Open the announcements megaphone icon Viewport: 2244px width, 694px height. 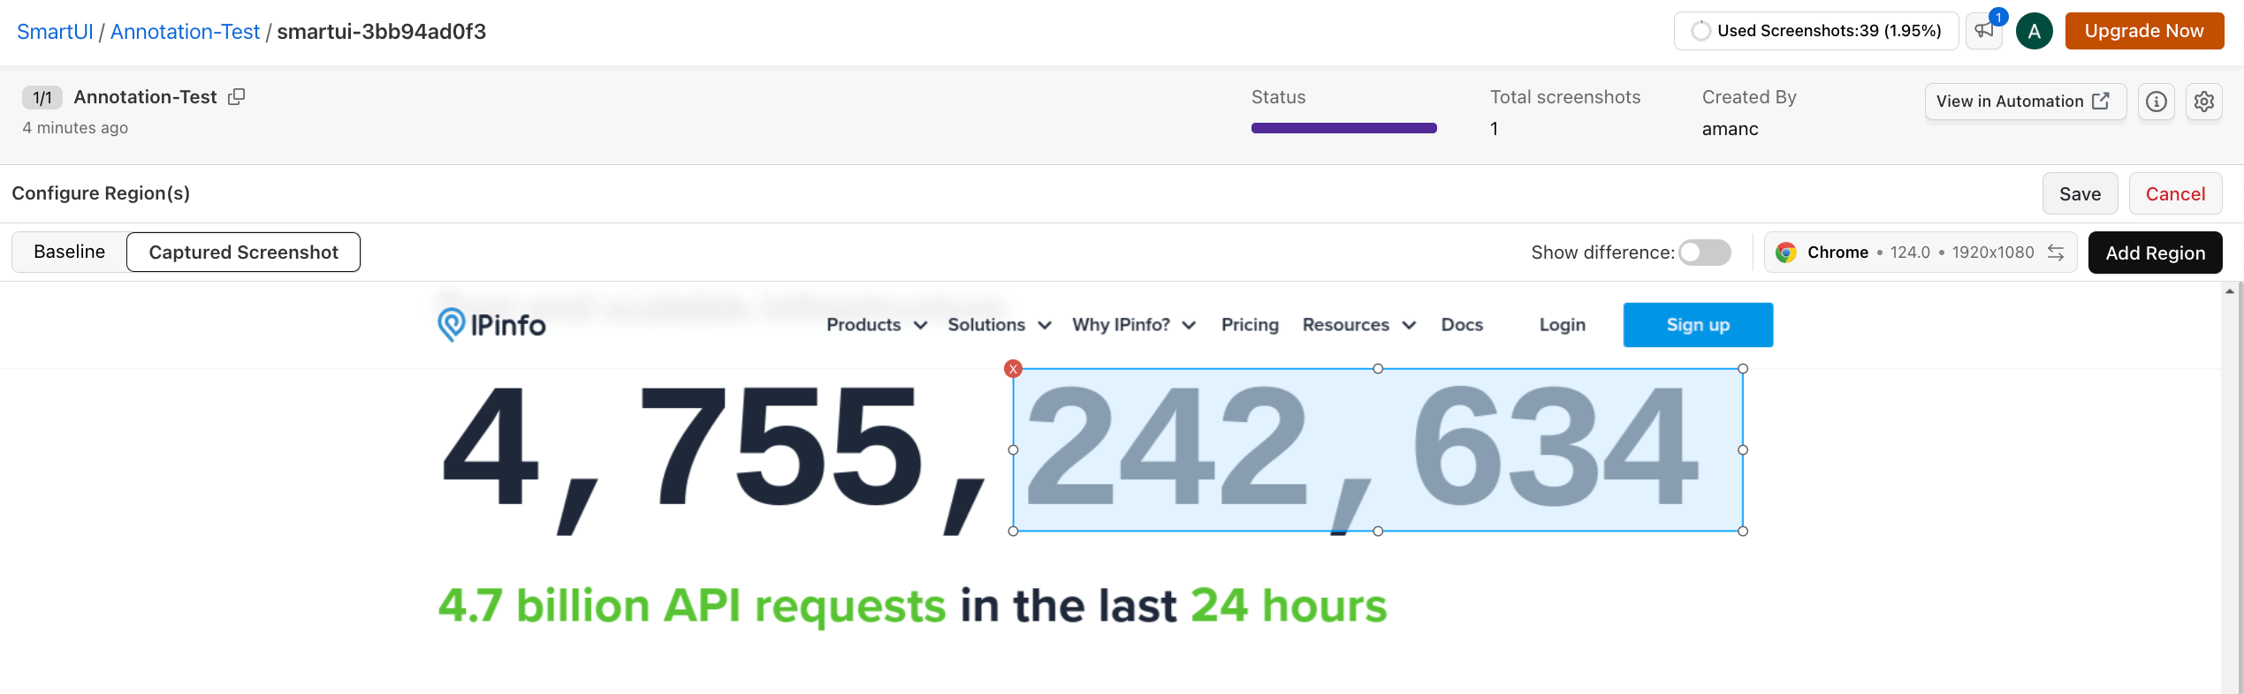tap(1984, 31)
